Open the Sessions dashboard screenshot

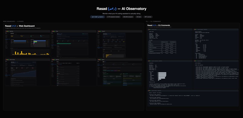pyautogui.click(x=74, y=72)
